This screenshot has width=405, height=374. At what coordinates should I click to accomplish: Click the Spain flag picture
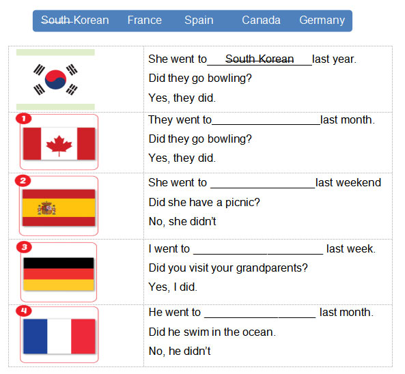tap(59, 207)
